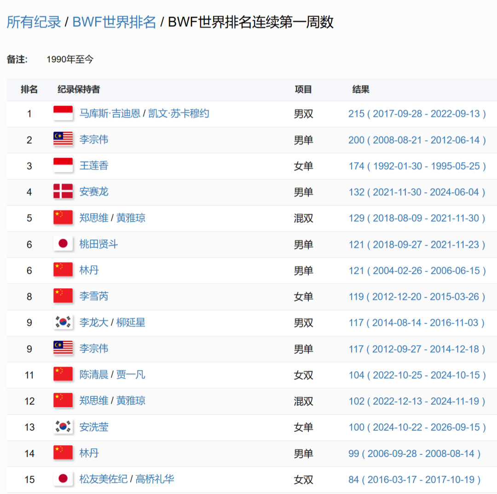497x494 pixels.
Task: Open 陈清晨 player link
Action: click(94, 375)
